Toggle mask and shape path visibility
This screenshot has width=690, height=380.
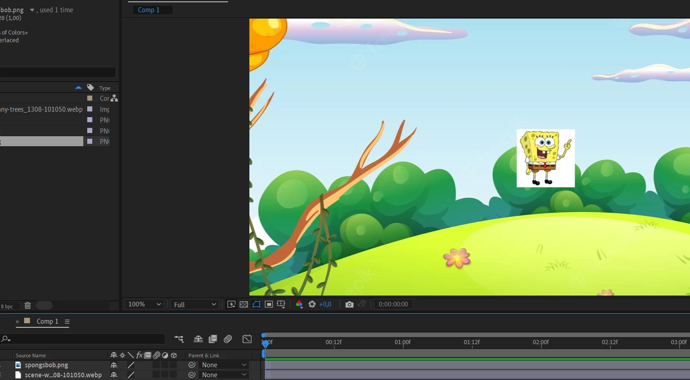256,304
